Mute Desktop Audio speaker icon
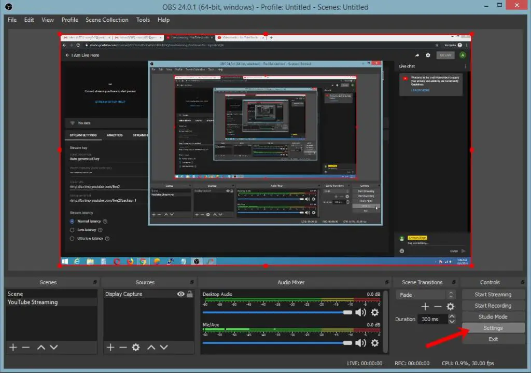Image resolution: width=531 pixels, height=373 pixels. [x=361, y=312]
